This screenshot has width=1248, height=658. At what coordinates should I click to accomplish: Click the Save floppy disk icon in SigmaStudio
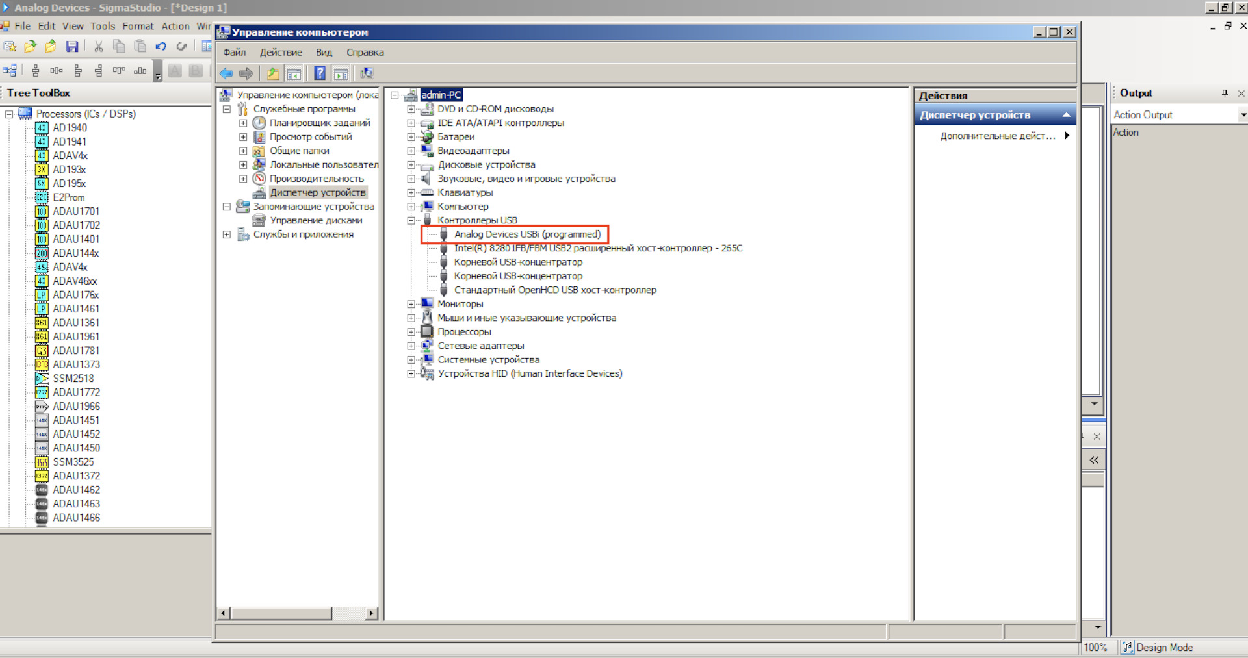tap(72, 46)
